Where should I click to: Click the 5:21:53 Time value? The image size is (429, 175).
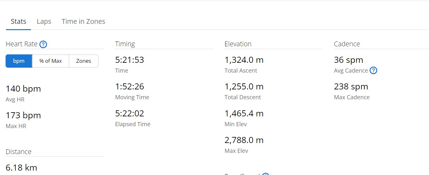tap(130, 60)
